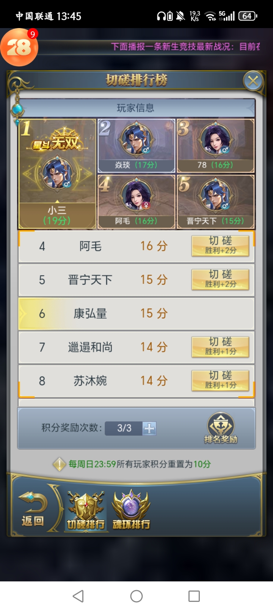The width and height of the screenshot is (273, 611).
Task: Challenge 阿毛 with the 切磋 button
Action: (220, 246)
